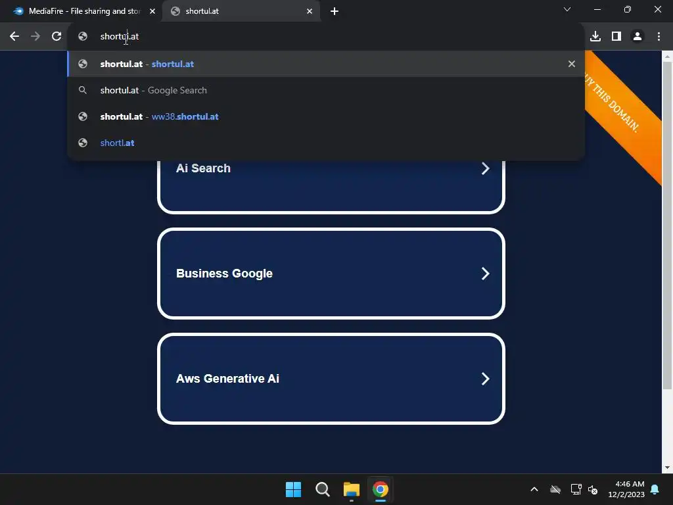Open the clock and date panel
This screenshot has width=673, height=505.
coord(626,489)
